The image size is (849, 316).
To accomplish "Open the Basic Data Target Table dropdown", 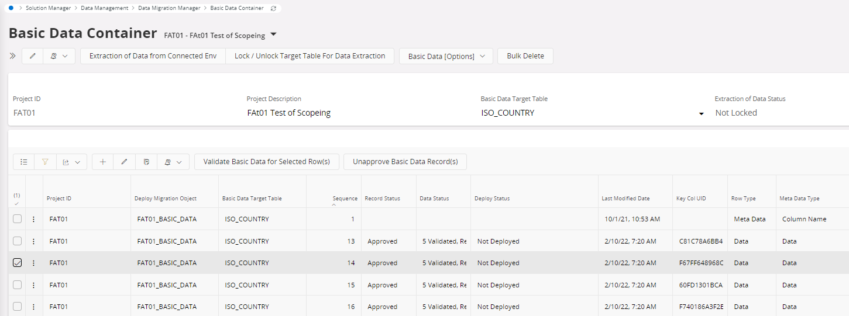I will point(701,113).
